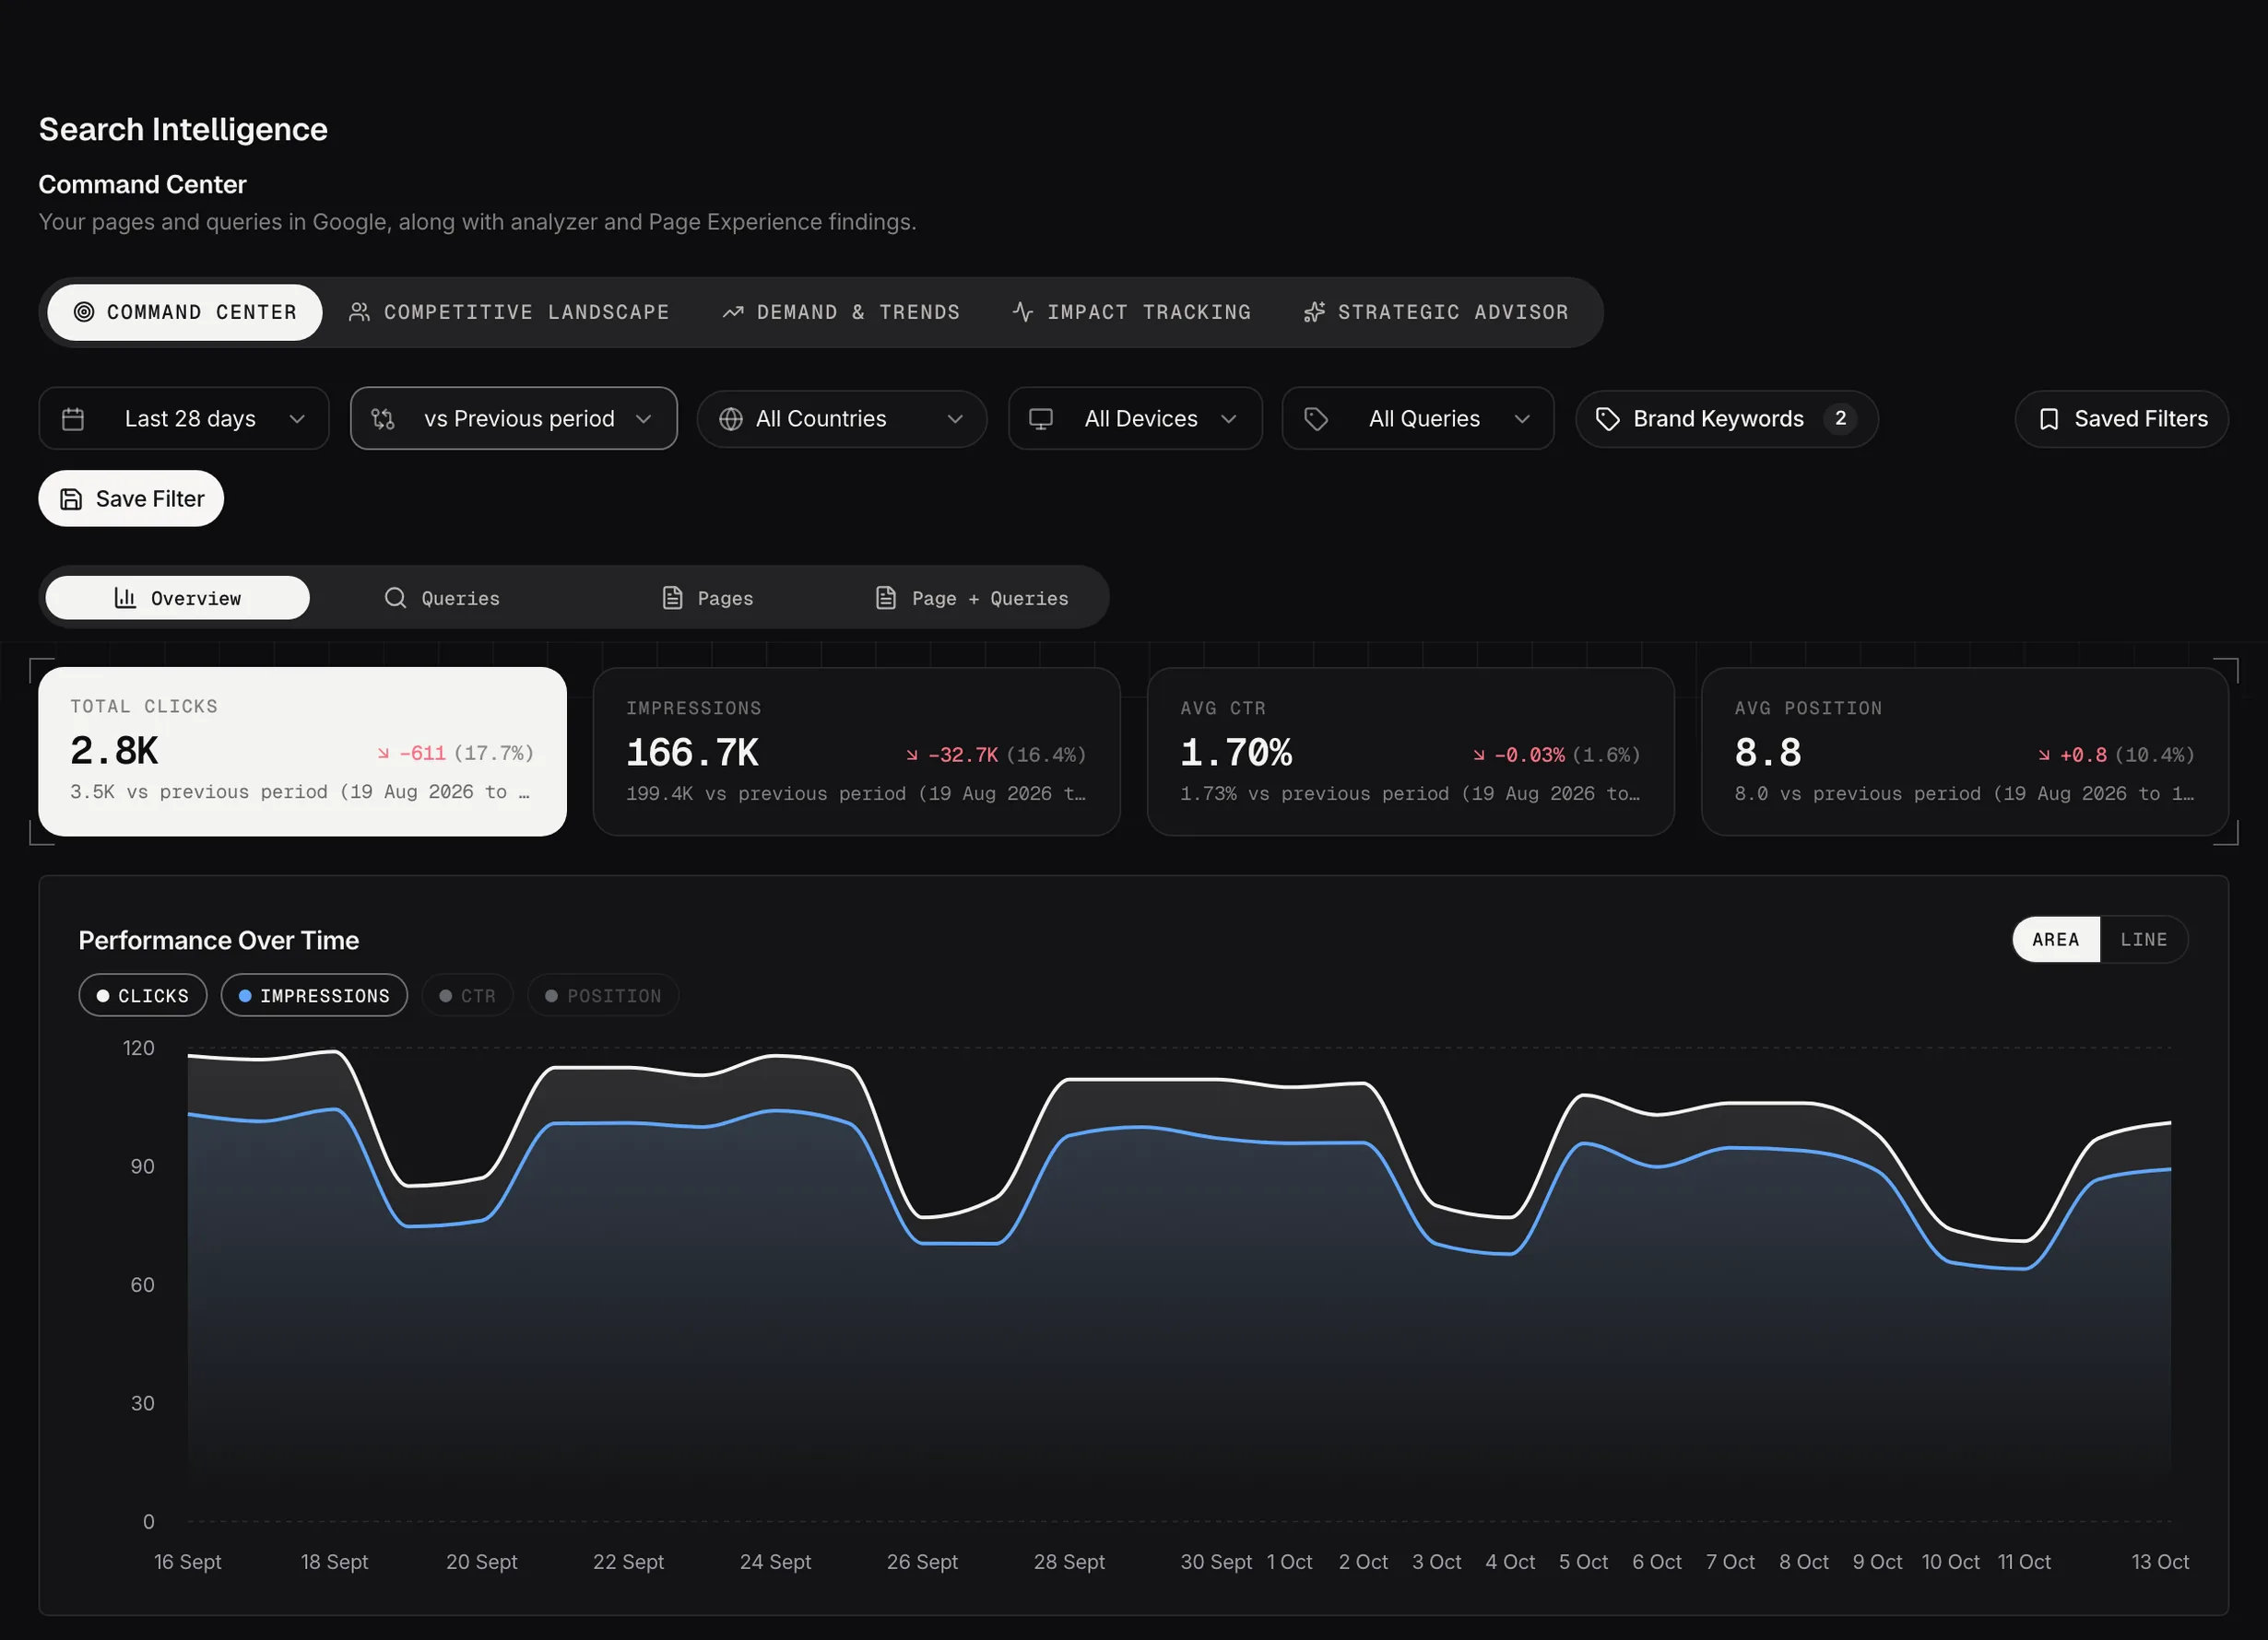Select the Pages sub-tab
The height and width of the screenshot is (1640, 2268).
click(x=708, y=598)
